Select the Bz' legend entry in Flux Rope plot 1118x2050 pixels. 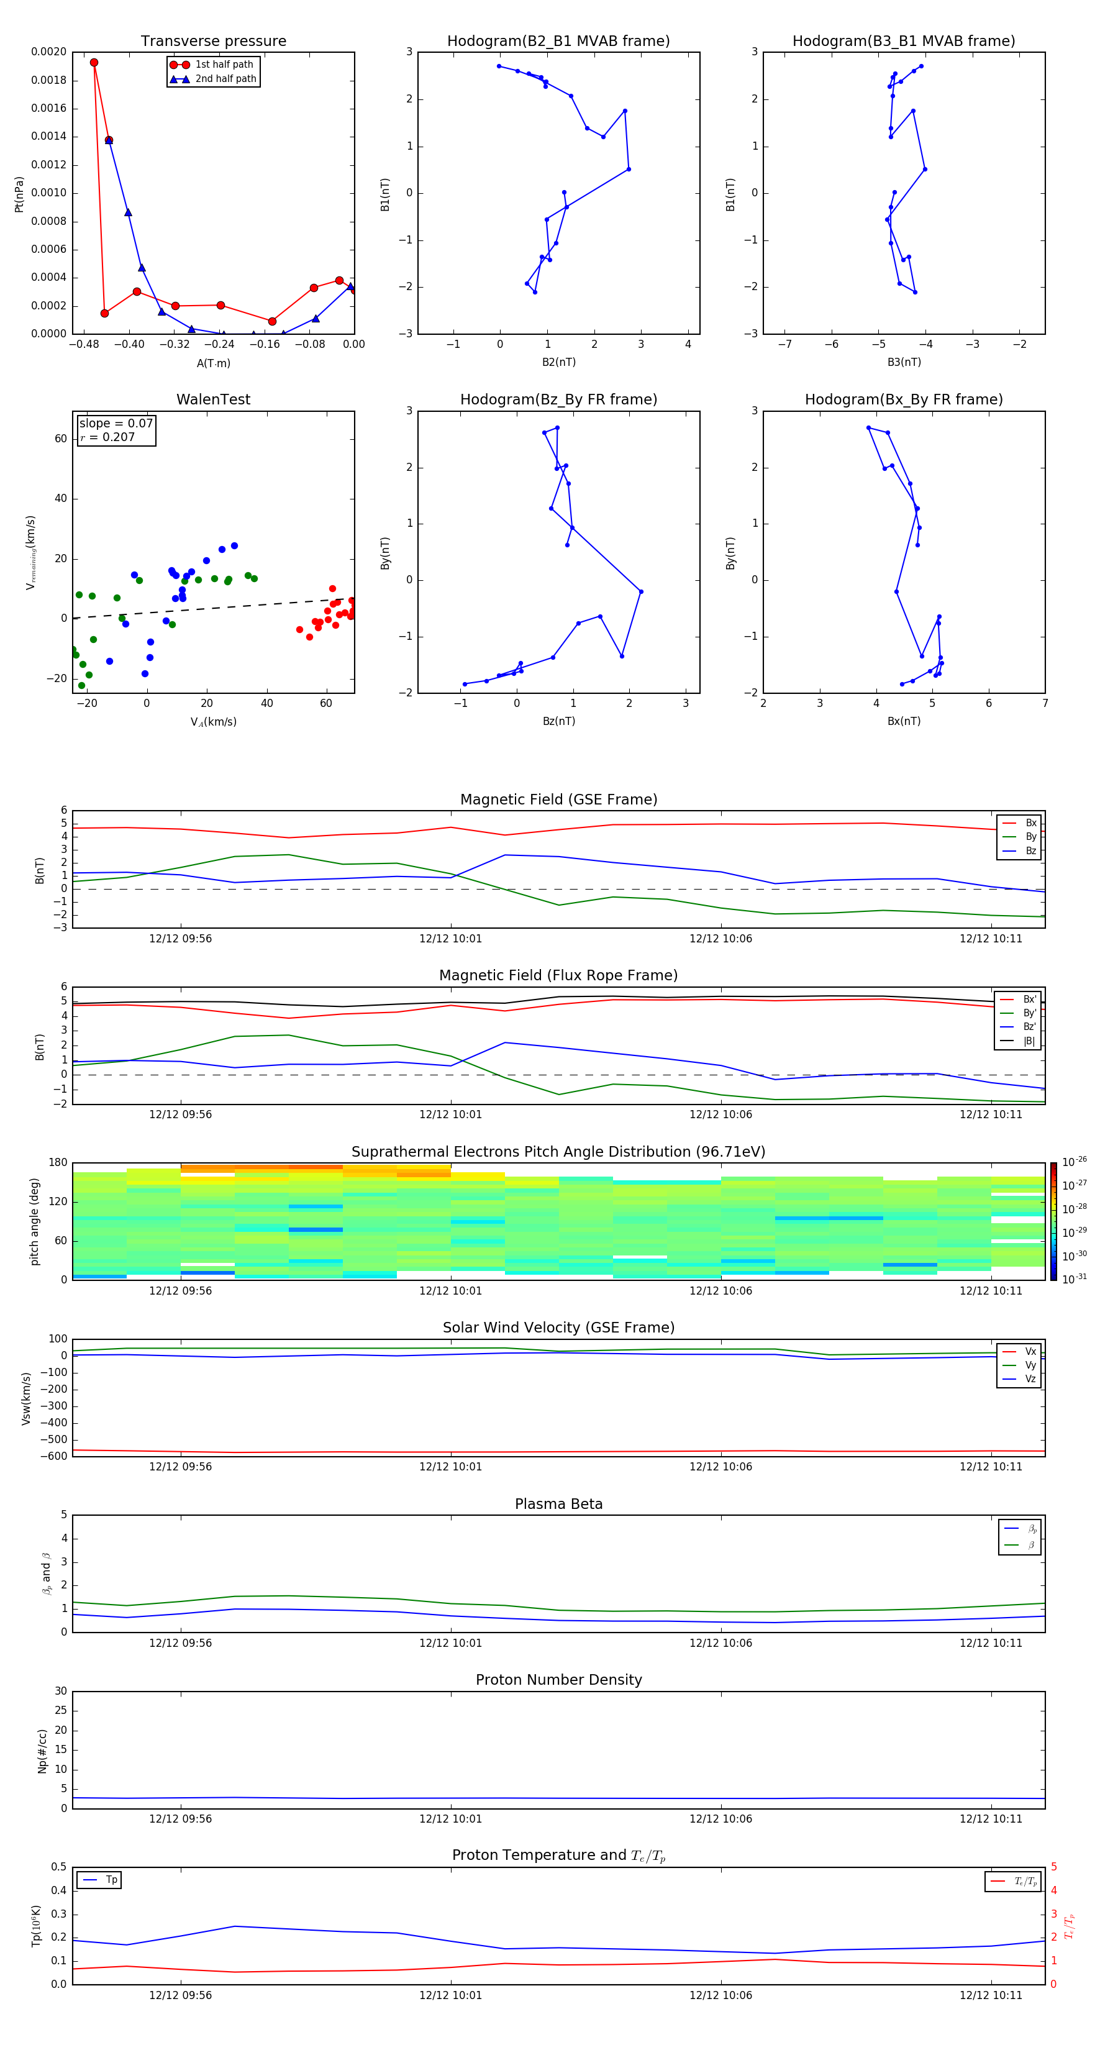click(x=1019, y=1027)
